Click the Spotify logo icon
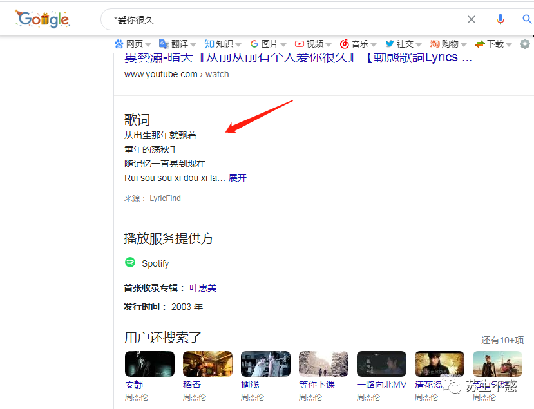534x409 pixels. tap(130, 262)
